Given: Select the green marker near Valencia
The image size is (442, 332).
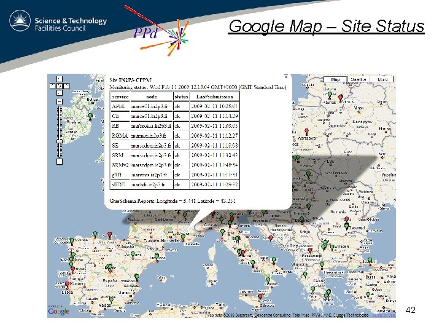Looking at the screenshot, I should click(x=137, y=277).
